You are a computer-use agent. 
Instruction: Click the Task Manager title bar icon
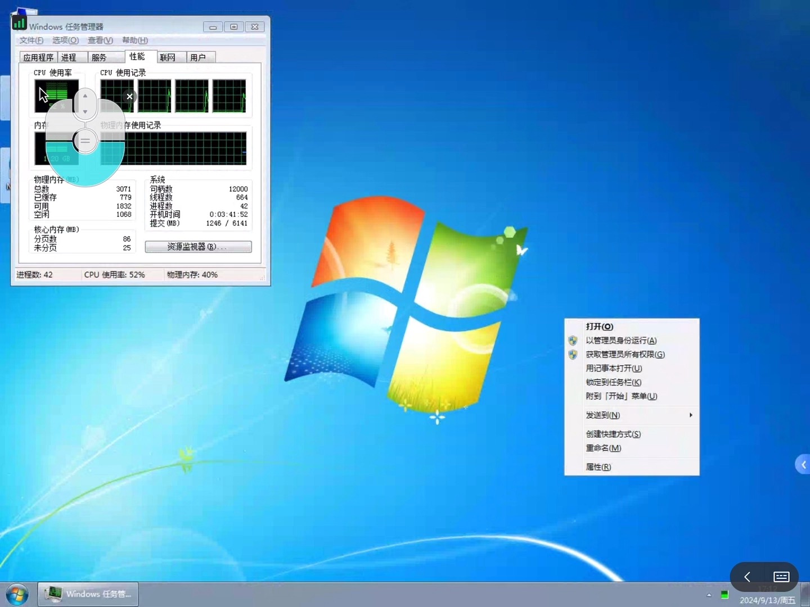[19, 22]
